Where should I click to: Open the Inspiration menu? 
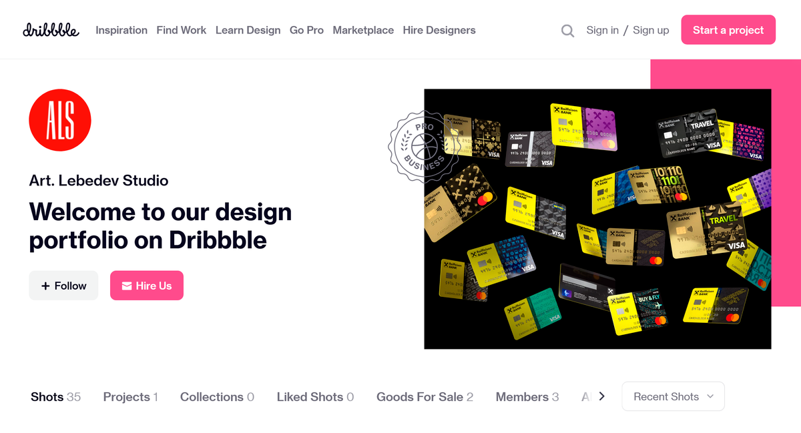coord(121,30)
